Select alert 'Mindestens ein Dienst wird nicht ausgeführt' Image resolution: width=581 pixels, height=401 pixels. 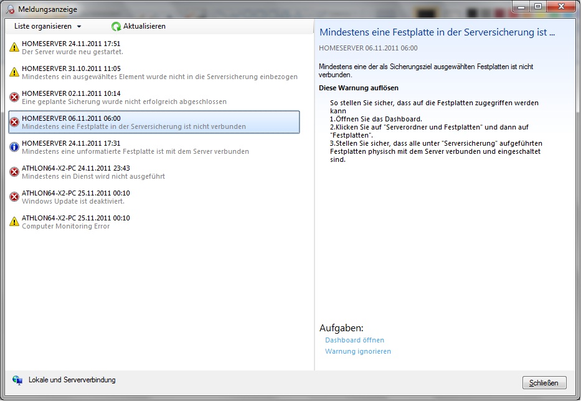[x=154, y=172]
